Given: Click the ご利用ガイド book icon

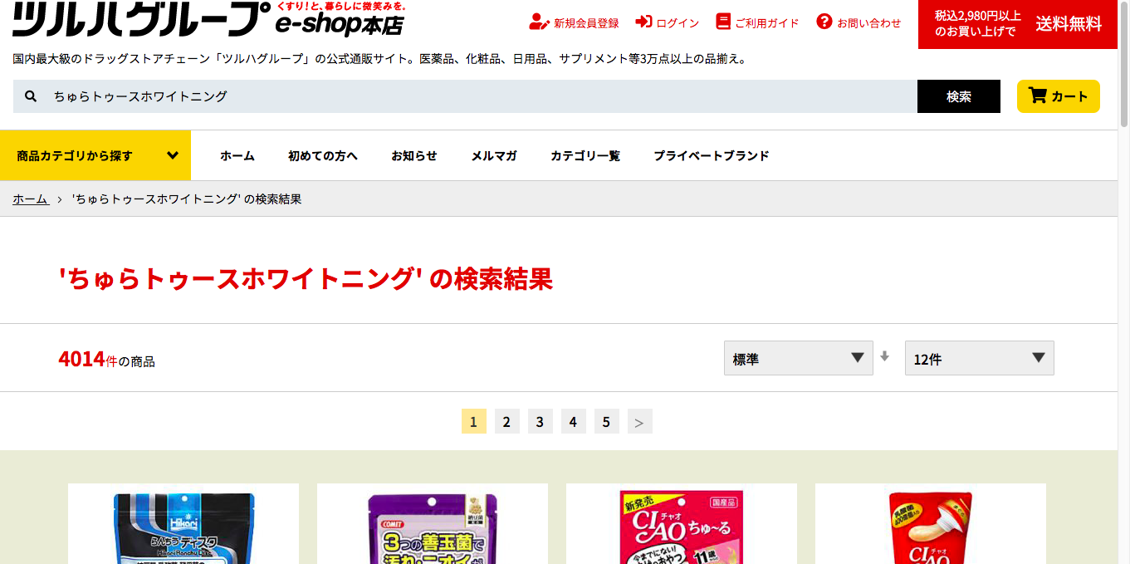Looking at the screenshot, I should click(x=722, y=22).
